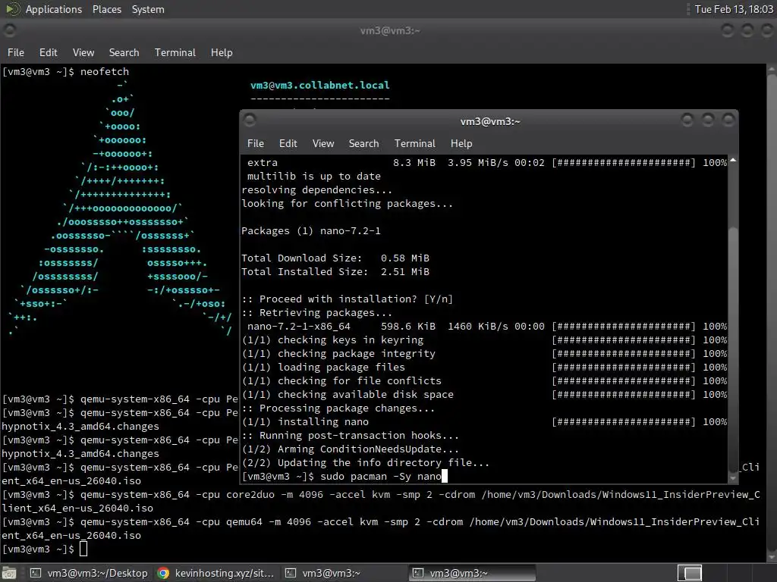Open Terminal menu in front terminal window
Image resolution: width=777 pixels, height=582 pixels.
415,143
